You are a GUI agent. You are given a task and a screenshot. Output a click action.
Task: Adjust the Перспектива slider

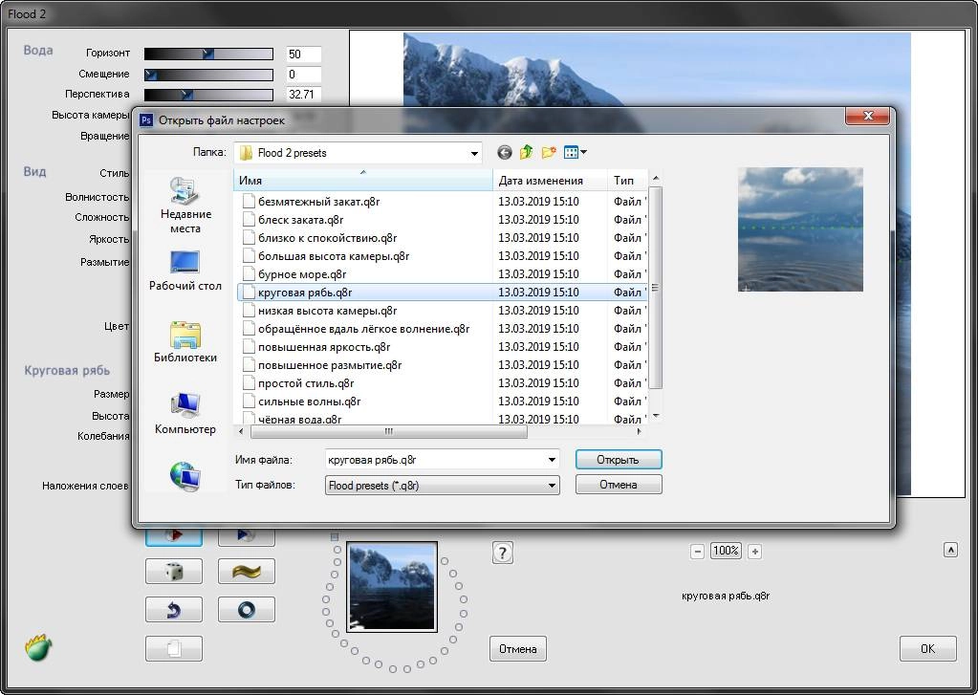[208, 95]
